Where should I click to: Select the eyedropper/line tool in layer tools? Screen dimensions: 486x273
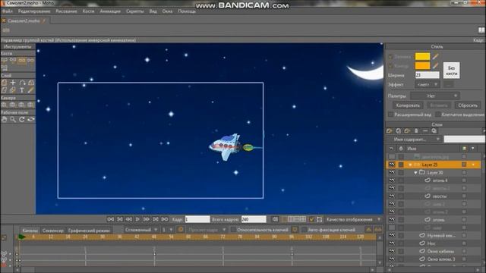[30, 90]
